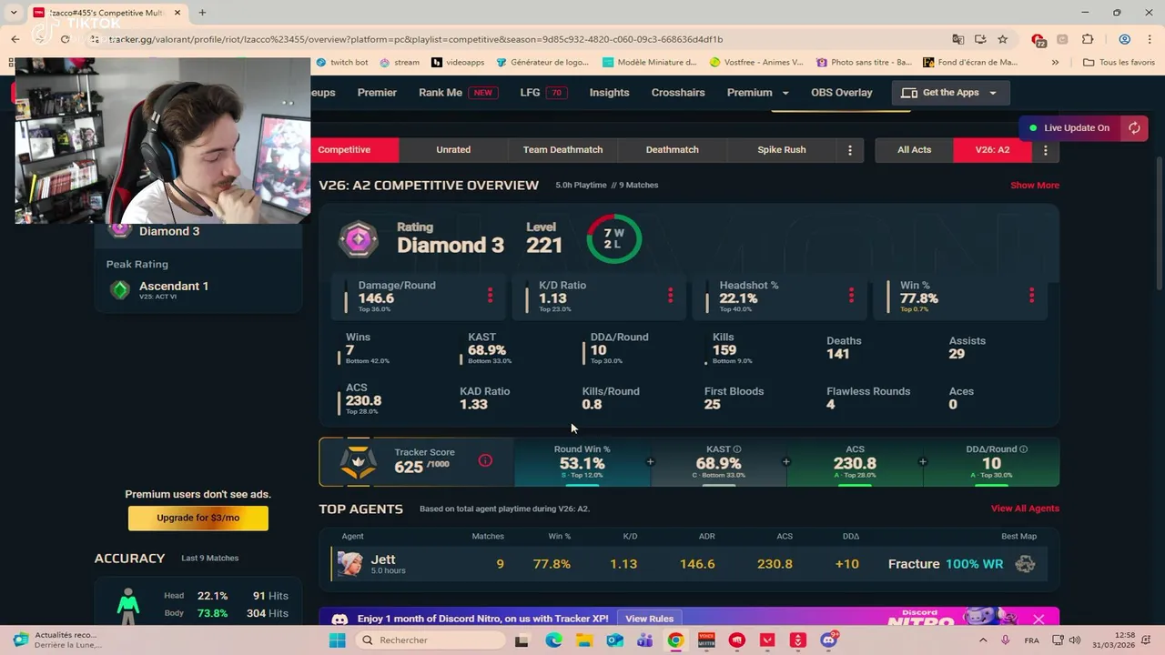
Task: Switch to the Unrated tab
Action: pos(453,150)
